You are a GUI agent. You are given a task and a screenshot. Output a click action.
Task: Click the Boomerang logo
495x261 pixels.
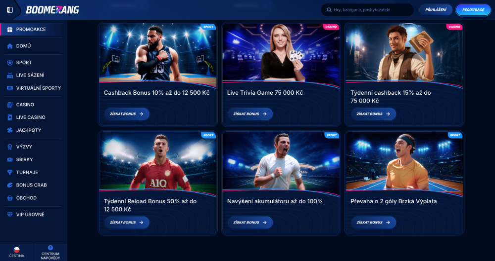52,10
